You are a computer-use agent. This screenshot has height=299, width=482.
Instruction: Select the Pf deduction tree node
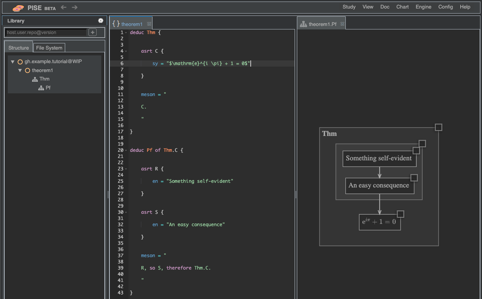click(48, 88)
